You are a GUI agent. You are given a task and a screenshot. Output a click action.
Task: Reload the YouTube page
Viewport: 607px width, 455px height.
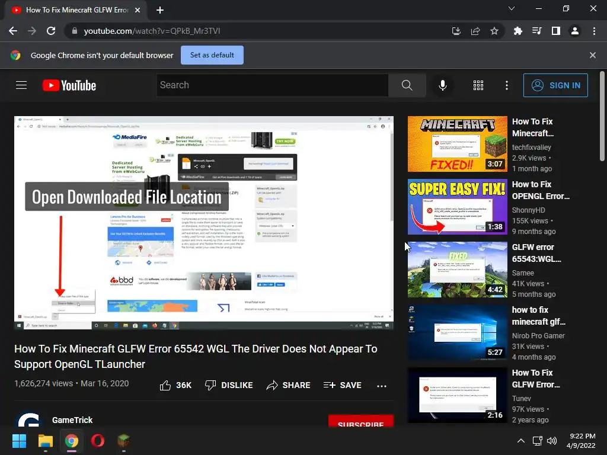51,31
